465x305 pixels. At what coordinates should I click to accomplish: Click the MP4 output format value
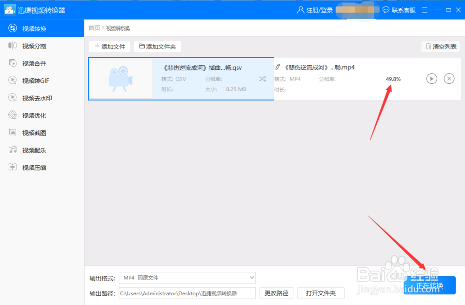tap(295, 79)
